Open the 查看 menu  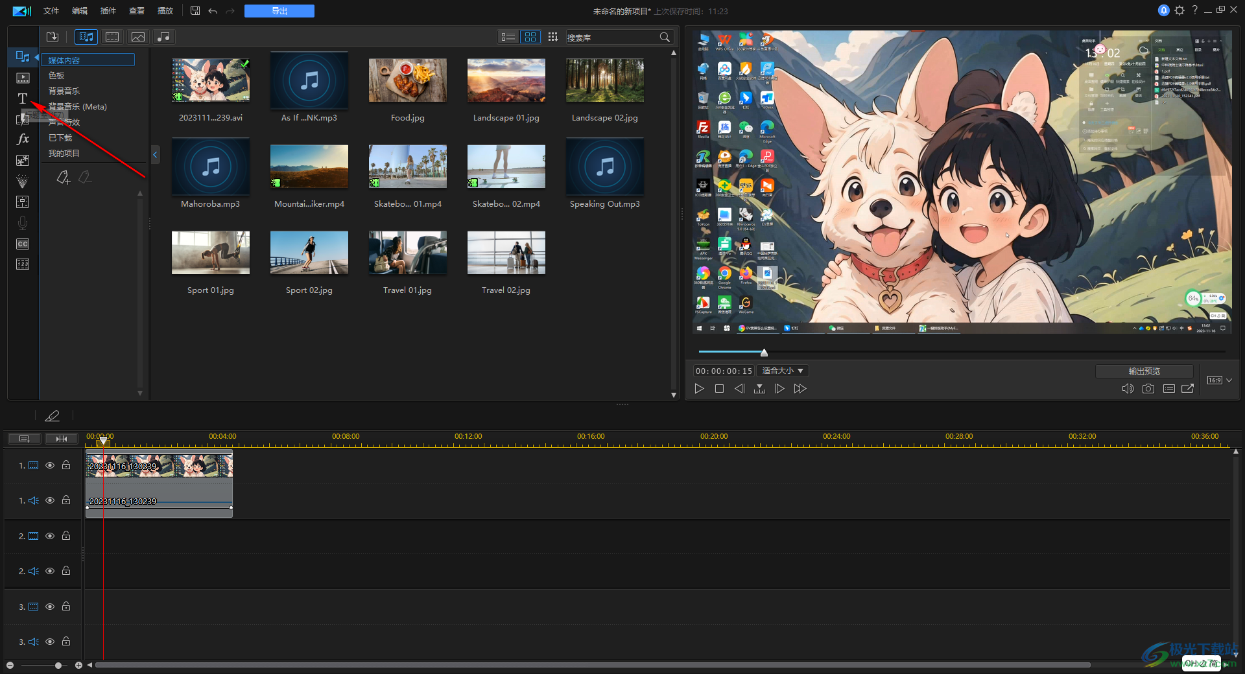137,11
